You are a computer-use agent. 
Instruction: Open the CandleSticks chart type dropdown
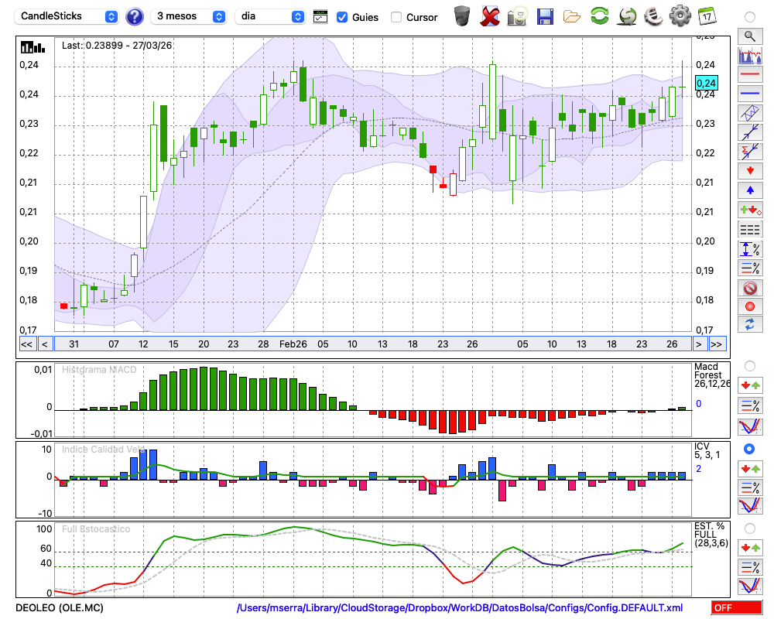coord(67,16)
